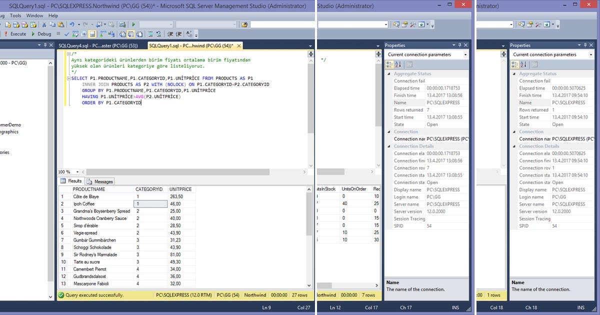
Task: Click wrench Toolbox icon in middle window toolbar
Action: click(x=413, y=24)
